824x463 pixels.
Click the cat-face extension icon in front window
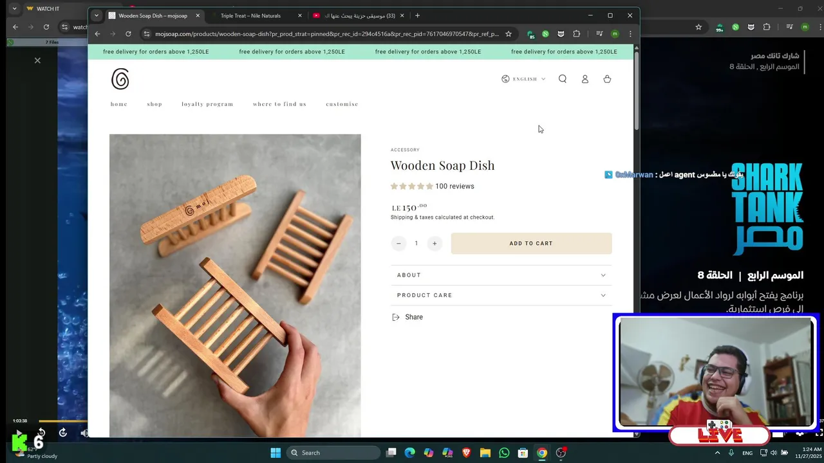[561, 34]
